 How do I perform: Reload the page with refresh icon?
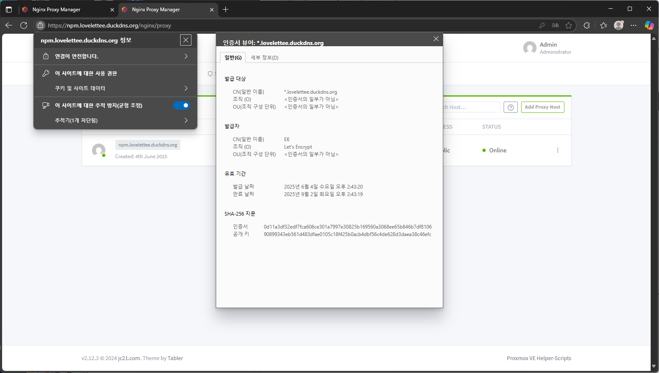point(24,25)
